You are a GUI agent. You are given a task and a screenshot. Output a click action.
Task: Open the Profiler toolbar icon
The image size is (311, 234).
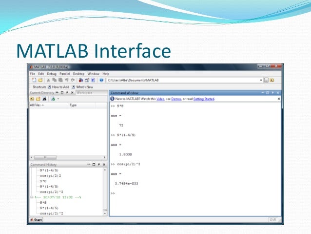click(93, 80)
